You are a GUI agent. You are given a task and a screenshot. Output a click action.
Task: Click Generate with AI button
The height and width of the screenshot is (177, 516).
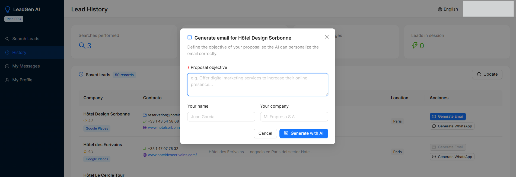click(304, 133)
